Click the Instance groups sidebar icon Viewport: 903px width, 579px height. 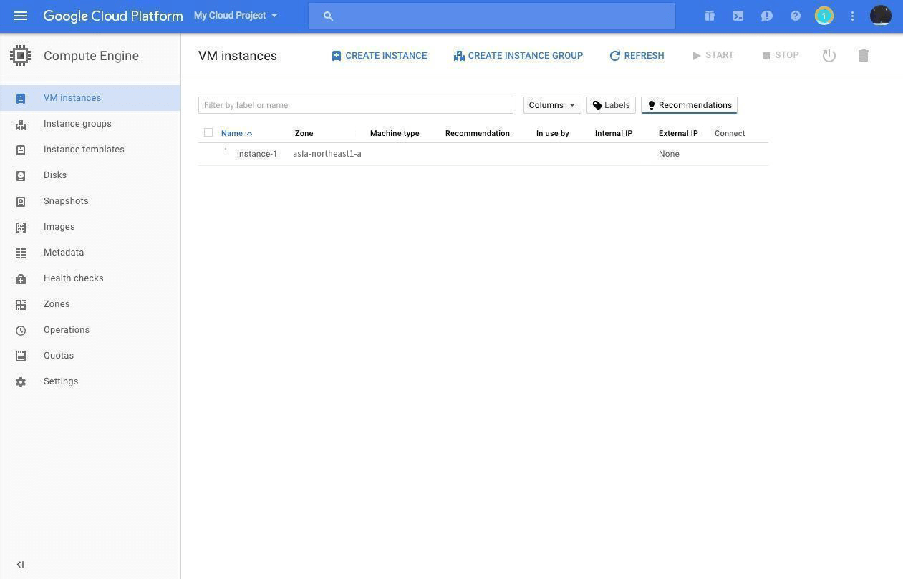pos(21,125)
